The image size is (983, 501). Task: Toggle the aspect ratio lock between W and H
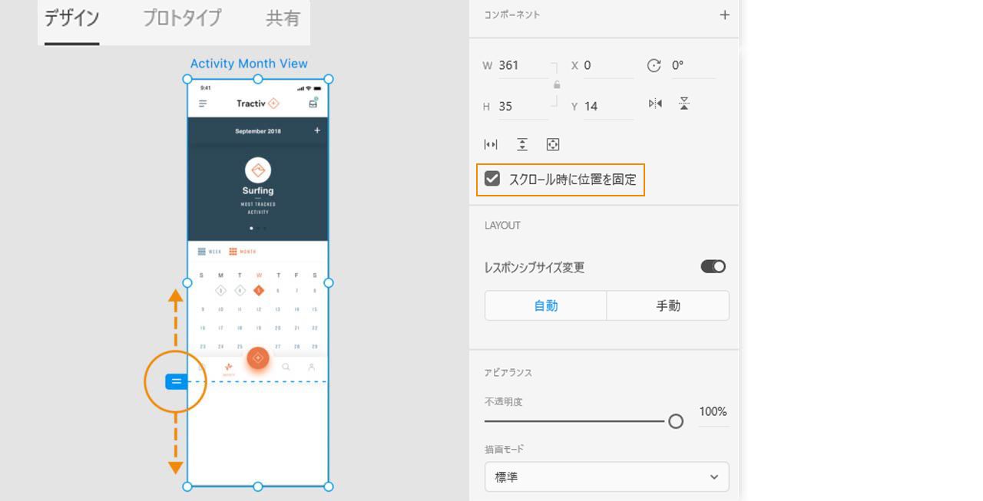pos(555,86)
